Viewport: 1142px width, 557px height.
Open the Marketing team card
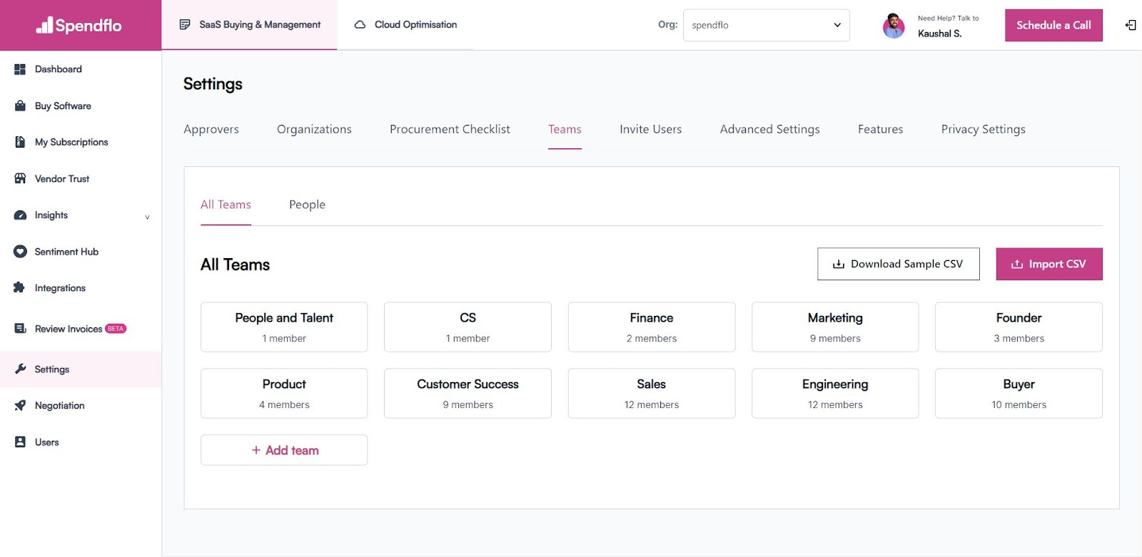click(x=835, y=327)
